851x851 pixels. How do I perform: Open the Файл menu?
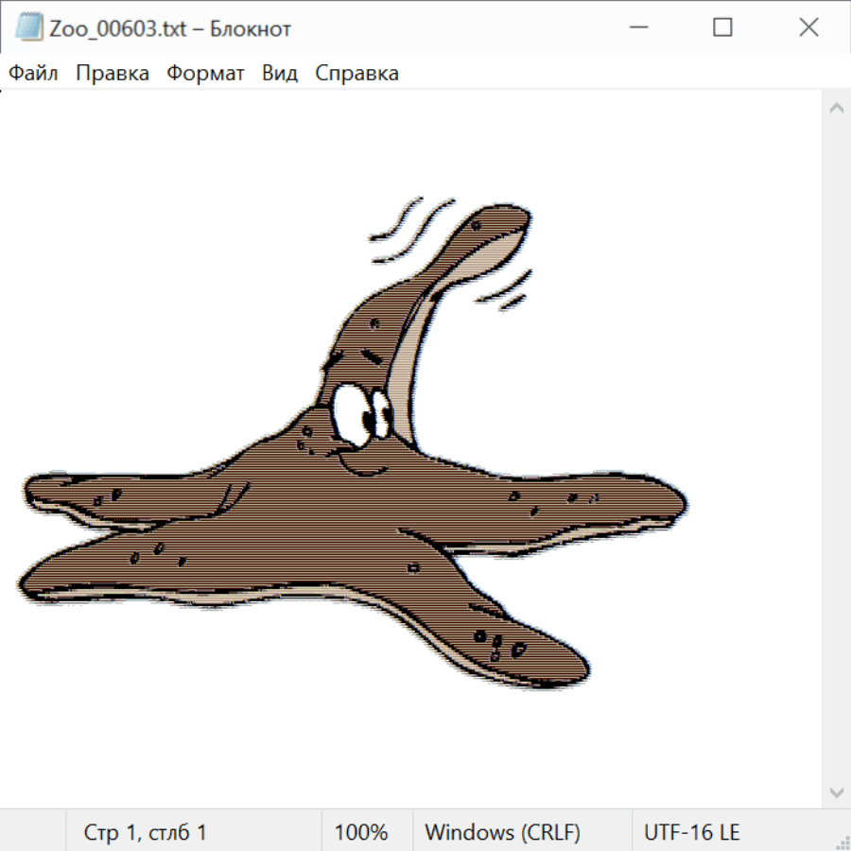33,74
